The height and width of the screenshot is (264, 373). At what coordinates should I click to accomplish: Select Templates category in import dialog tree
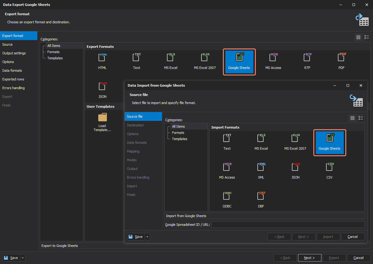(x=179, y=139)
